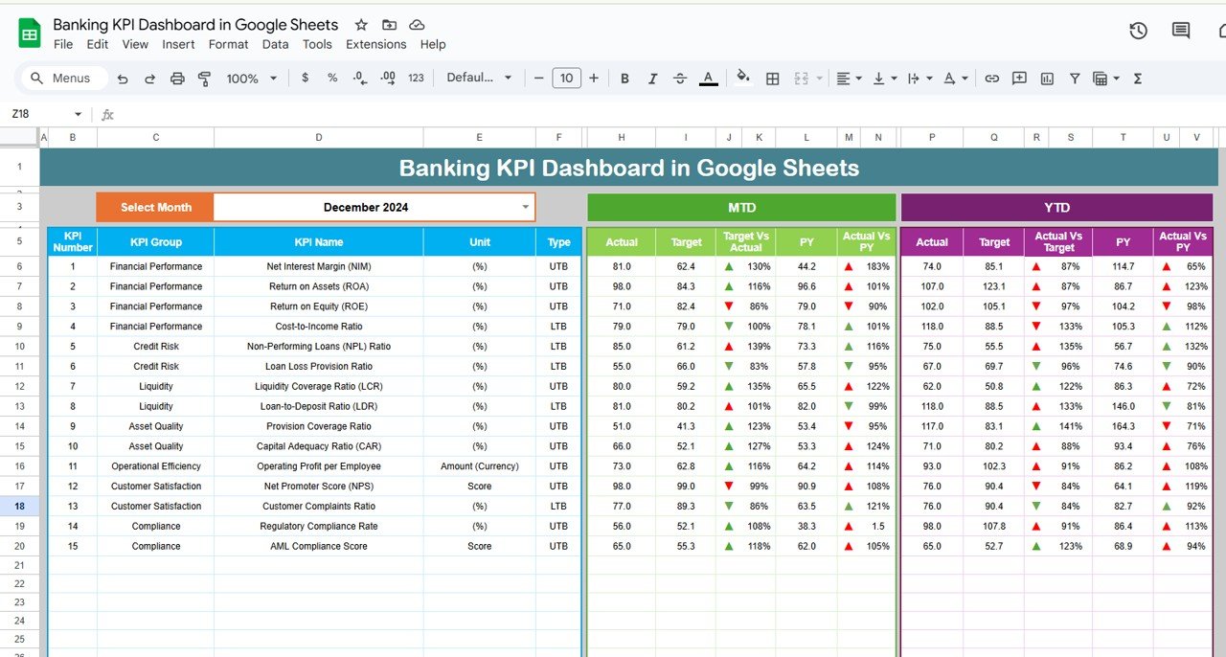Click the insert link icon
1226x657 pixels.
point(992,79)
